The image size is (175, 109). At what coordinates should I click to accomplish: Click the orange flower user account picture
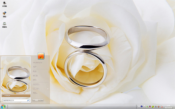click(41, 56)
